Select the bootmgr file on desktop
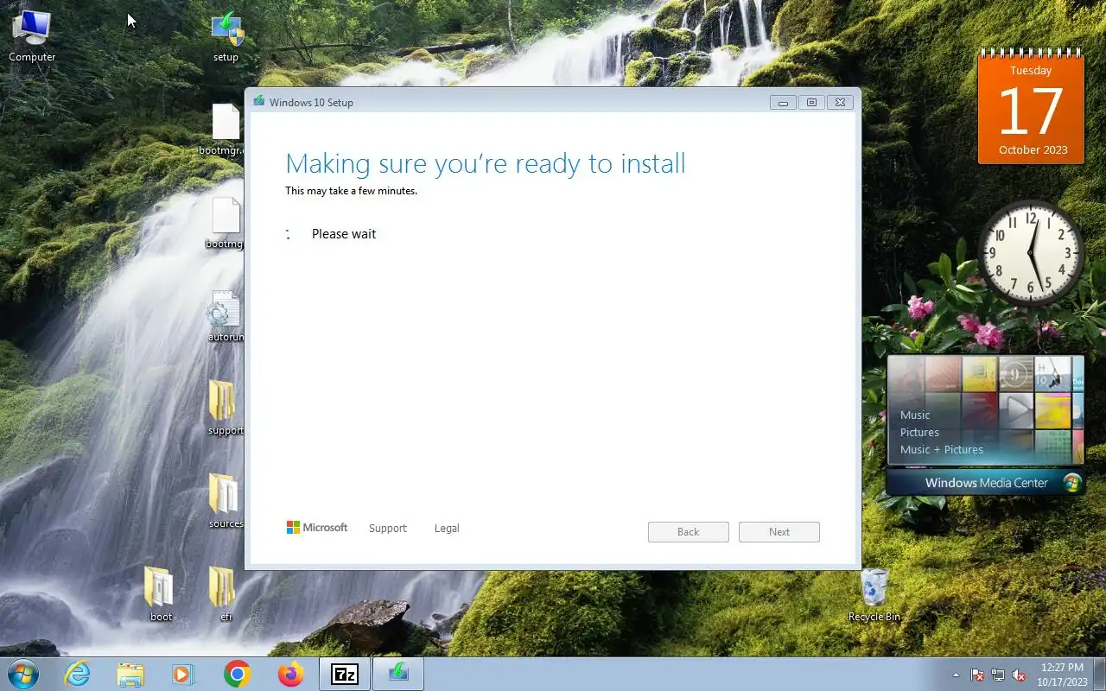The height and width of the screenshot is (691, 1106). (x=226, y=223)
